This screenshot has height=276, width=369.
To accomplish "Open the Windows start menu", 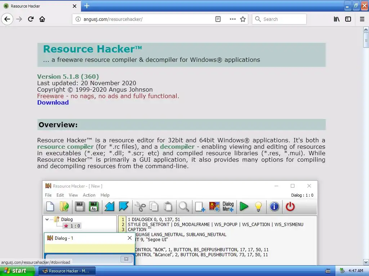I will tap(17, 271).
